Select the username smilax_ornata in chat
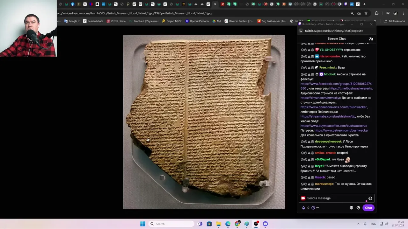The width and height of the screenshot is (408, 229). pos(325,153)
